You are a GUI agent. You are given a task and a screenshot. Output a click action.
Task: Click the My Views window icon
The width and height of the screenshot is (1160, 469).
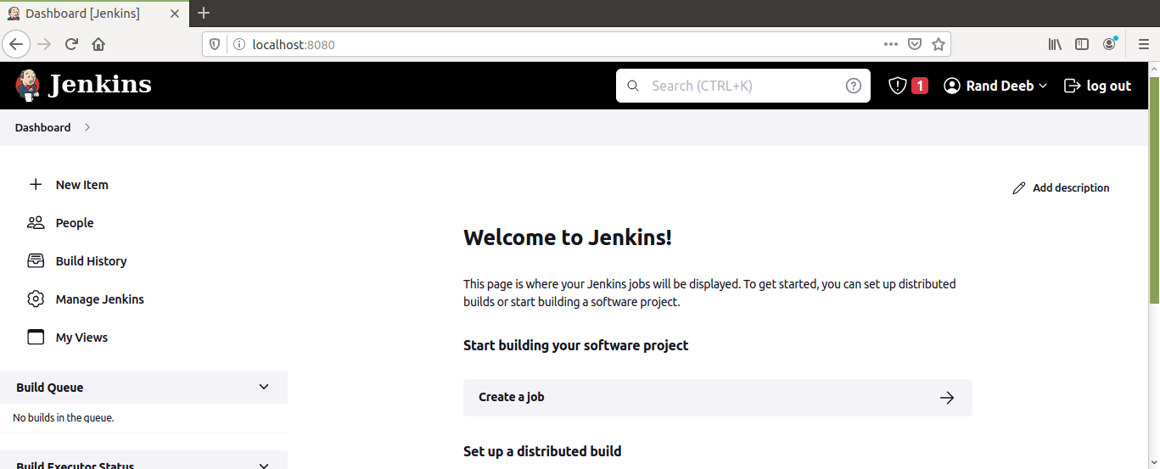(36, 337)
